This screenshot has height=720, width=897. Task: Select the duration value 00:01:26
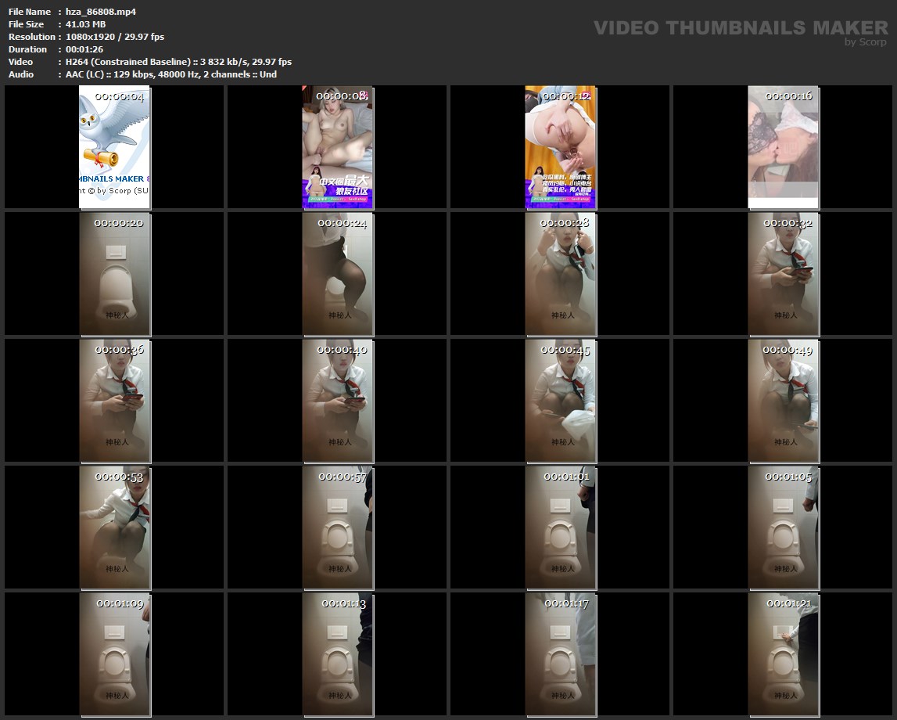[84, 49]
